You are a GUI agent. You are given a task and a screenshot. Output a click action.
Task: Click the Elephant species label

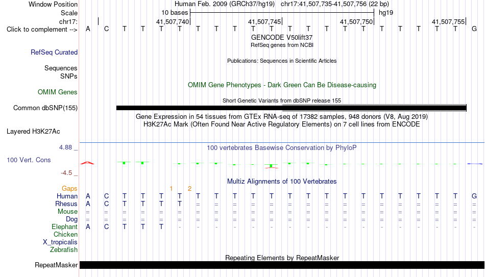click(x=65, y=227)
